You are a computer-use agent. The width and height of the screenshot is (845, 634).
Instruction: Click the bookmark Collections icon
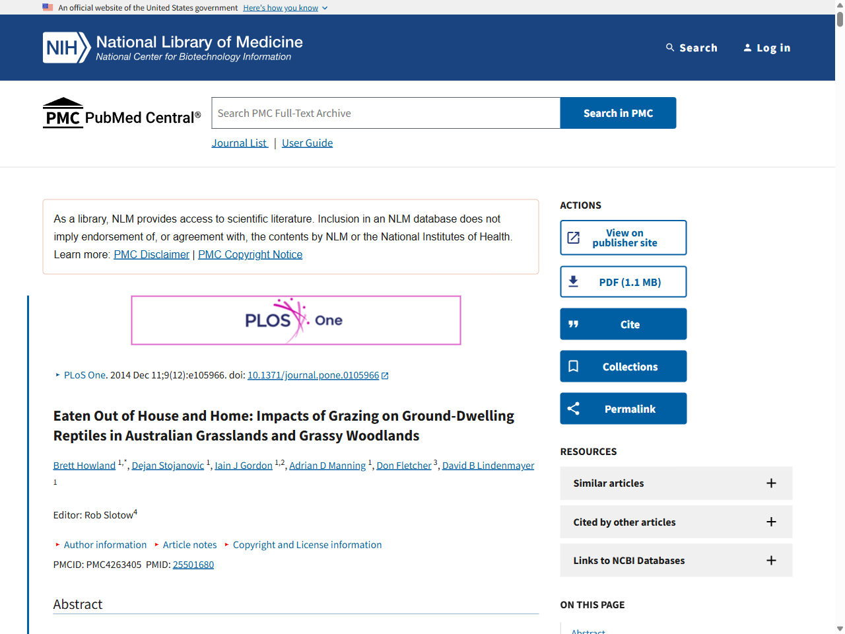(x=573, y=367)
